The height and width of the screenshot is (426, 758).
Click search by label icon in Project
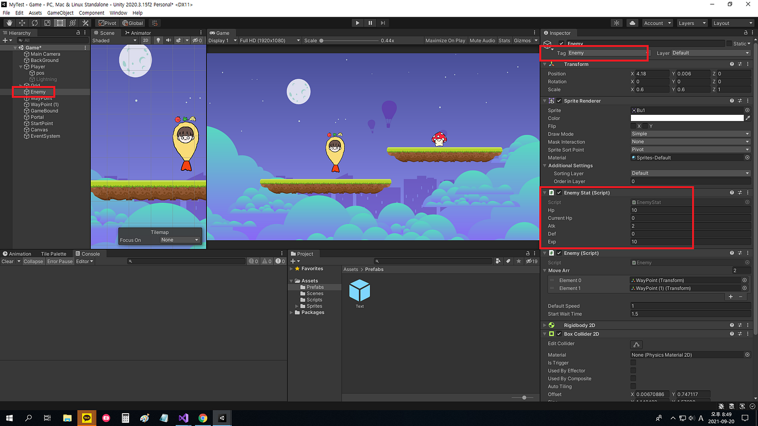pyautogui.click(x=508, y=261)
